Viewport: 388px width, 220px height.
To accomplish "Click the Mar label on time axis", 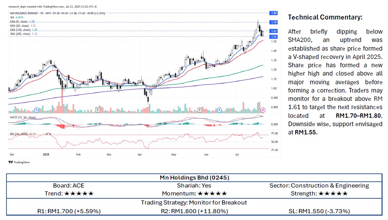I will tap(109, 155).
